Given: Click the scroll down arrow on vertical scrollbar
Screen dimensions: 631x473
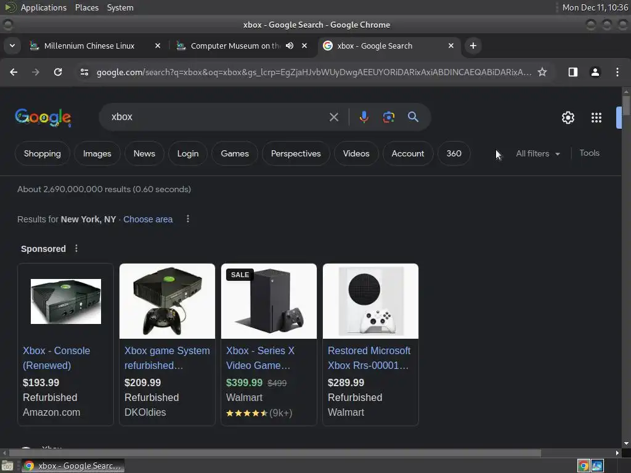Looking at the screenshot, I should point(626,443).
